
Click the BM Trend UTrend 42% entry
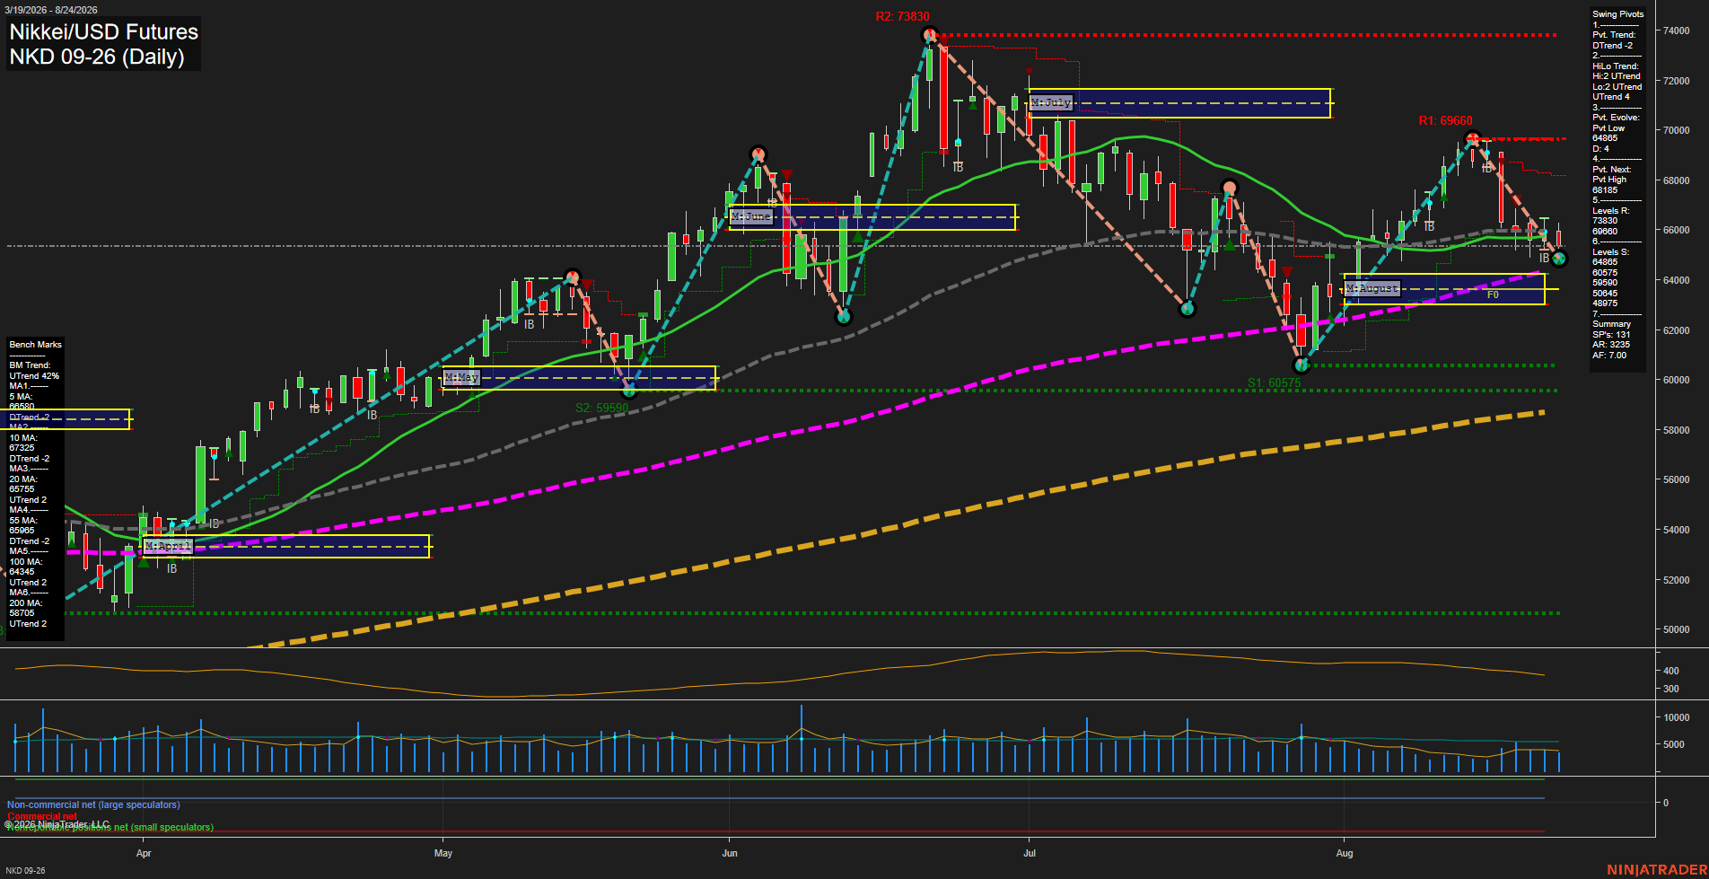pyautogui.click(x=34, y=371)
